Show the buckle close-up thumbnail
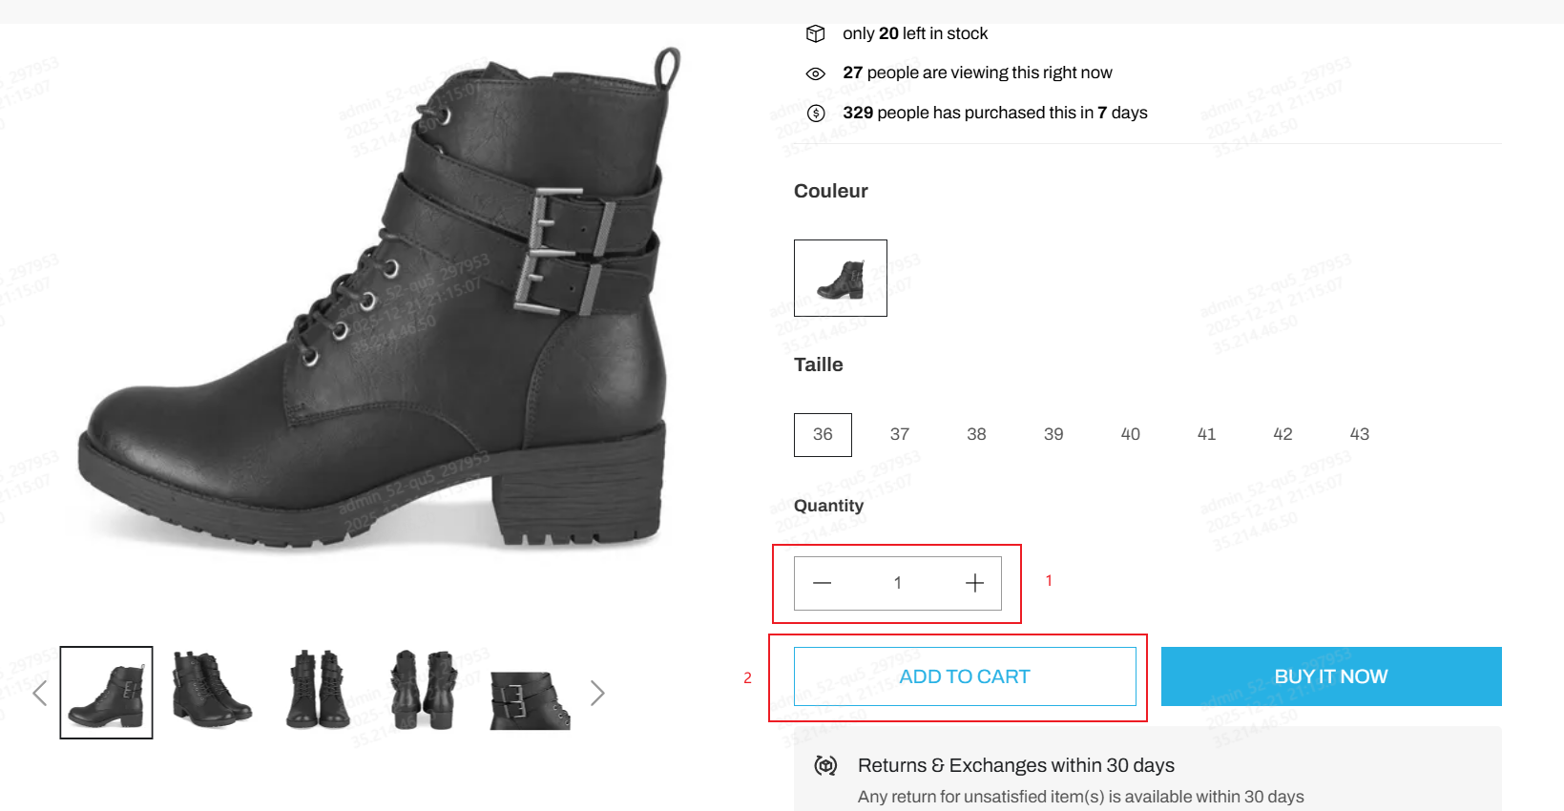Screen dimensions: 1564x811 click(530, 700)
